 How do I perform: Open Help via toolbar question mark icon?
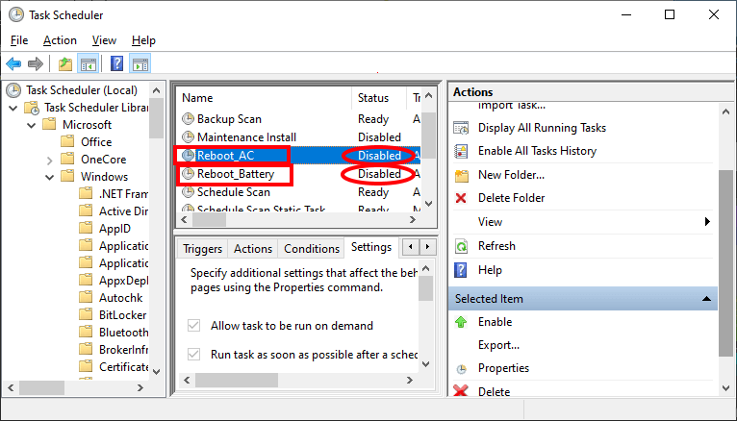tap(116, 63)
